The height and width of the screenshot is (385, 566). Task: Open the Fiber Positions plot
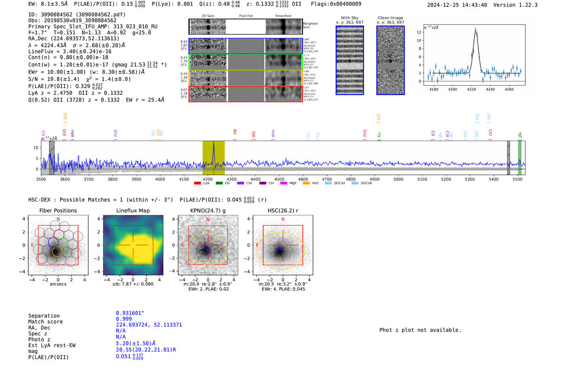58,245
